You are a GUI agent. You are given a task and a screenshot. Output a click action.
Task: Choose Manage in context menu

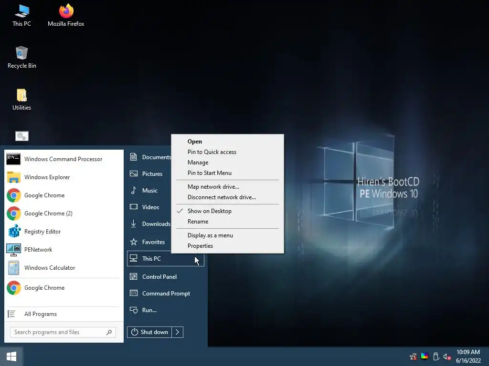pos(227,163)
